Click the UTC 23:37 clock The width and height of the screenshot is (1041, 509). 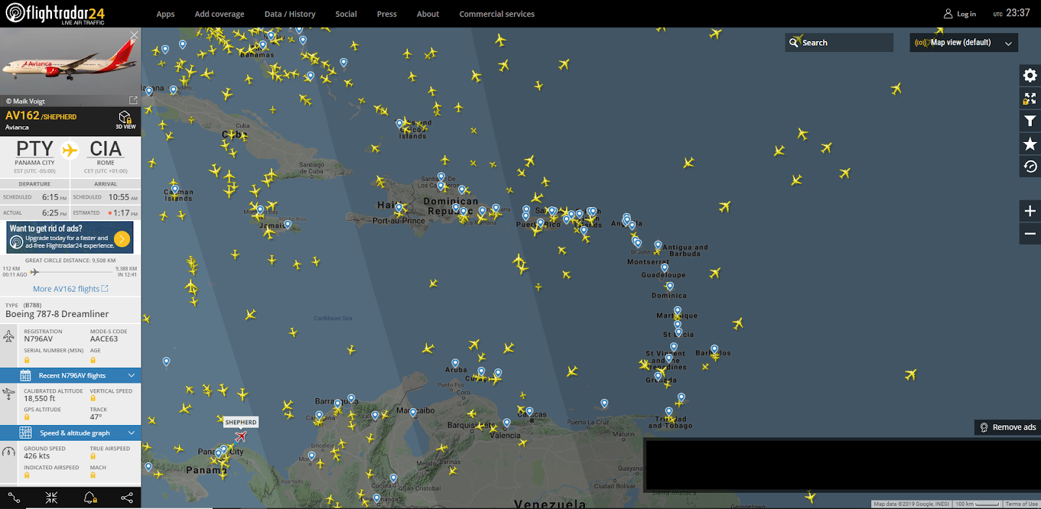[x=1011, y=13]
